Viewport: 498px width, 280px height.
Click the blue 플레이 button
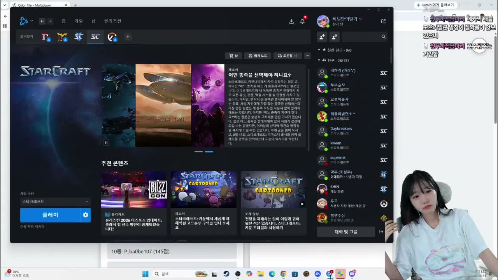(50, 215)
